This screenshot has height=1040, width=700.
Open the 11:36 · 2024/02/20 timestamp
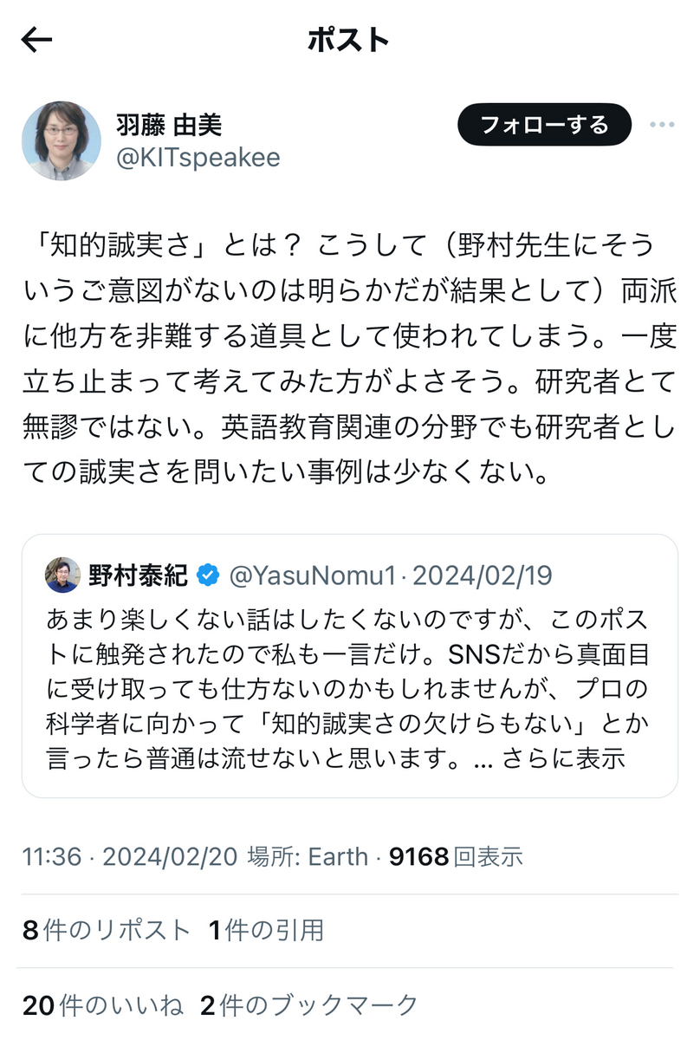(130, 857)
